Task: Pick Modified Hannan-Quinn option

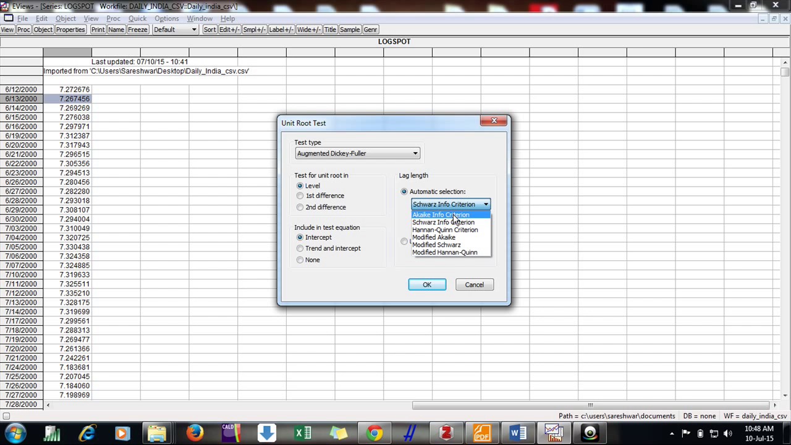Action: [x=451, y=252]
